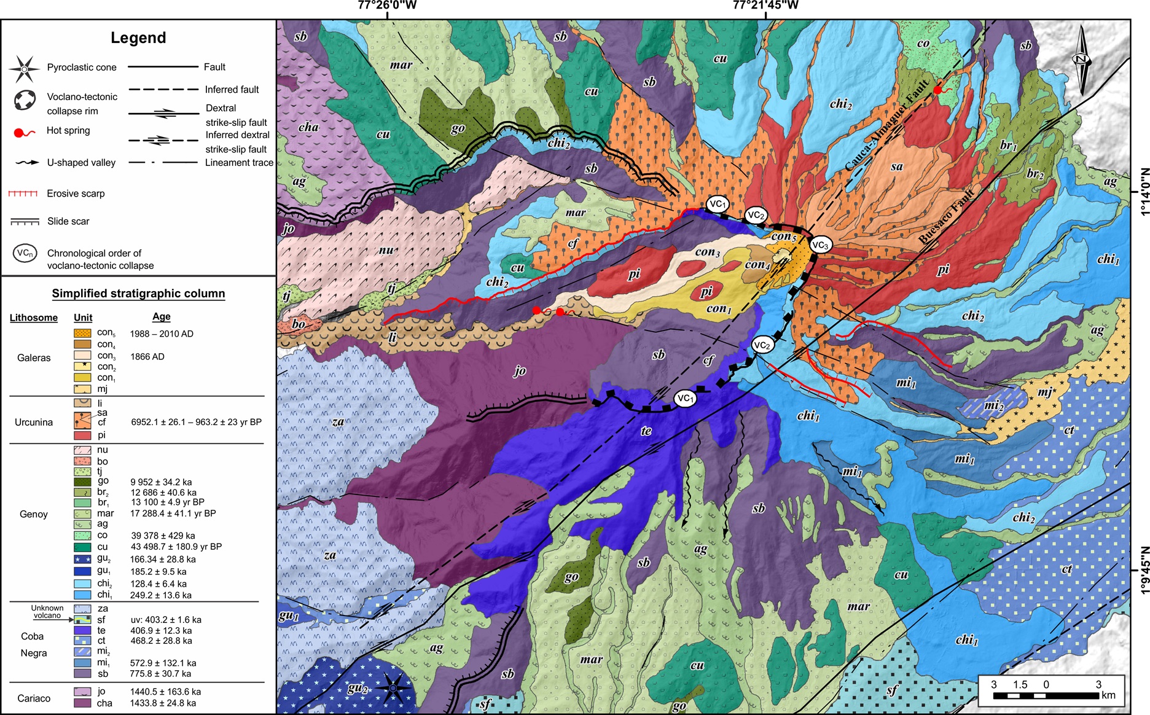Select the Age column header
This screenshot has width=1150, height=715.
161,316
